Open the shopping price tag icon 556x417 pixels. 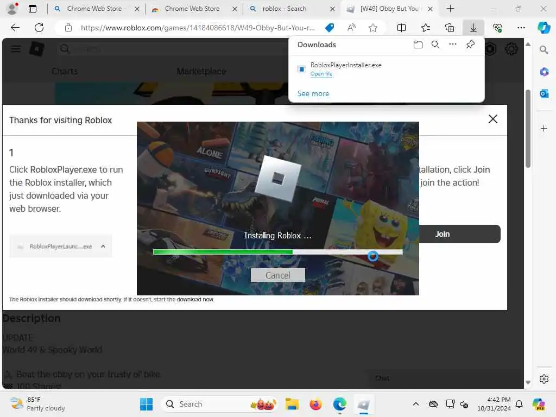click(330, 28)
